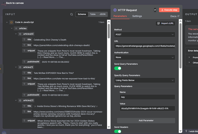The width and height of the screenshot is (198, 134).
Task: Click the Add Parameter button
Action: point(146,121)
